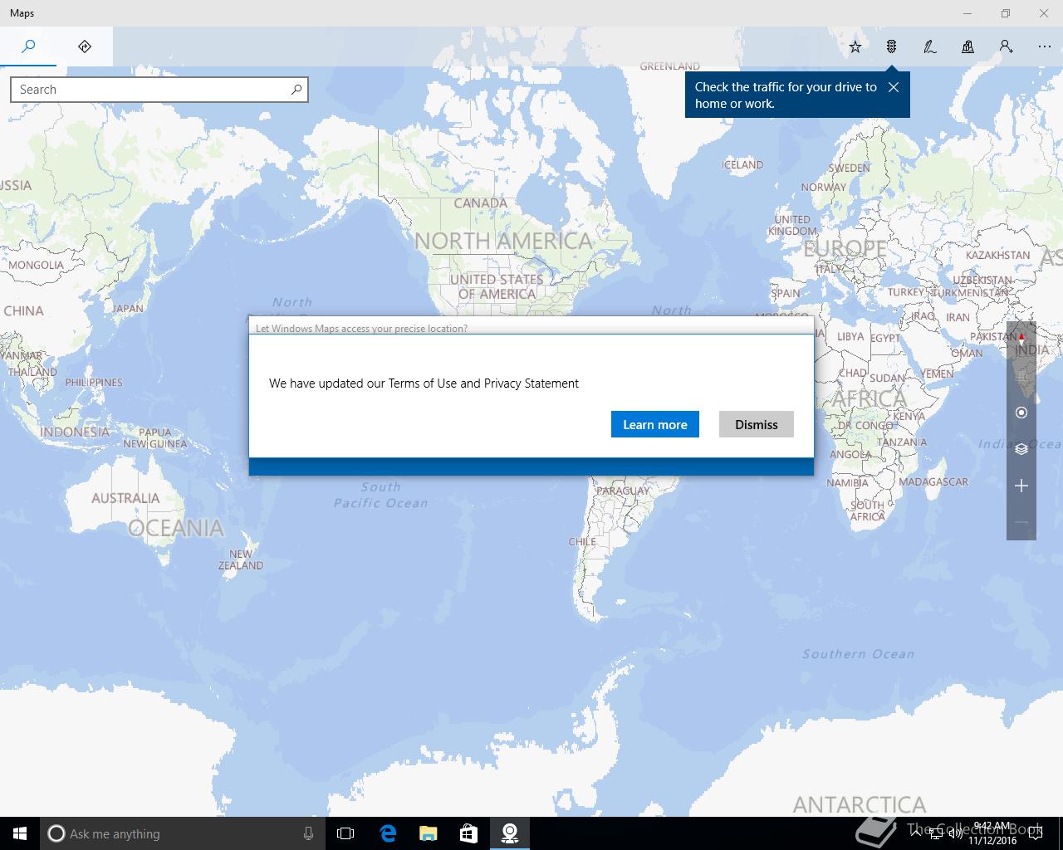The image size is (1063, 850).
Task: Open the account sign-in person icon
Action: pyautogui.click(x=1007, y=46)
